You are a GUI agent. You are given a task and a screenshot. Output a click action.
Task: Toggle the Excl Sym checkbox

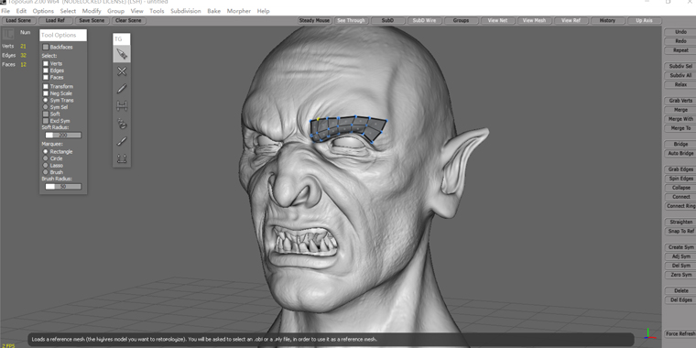[46, 121]
